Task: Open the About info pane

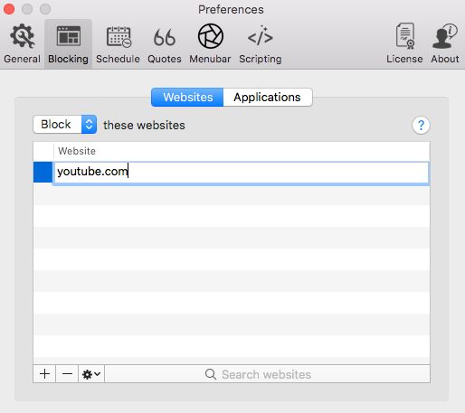Action: [445, 44]
